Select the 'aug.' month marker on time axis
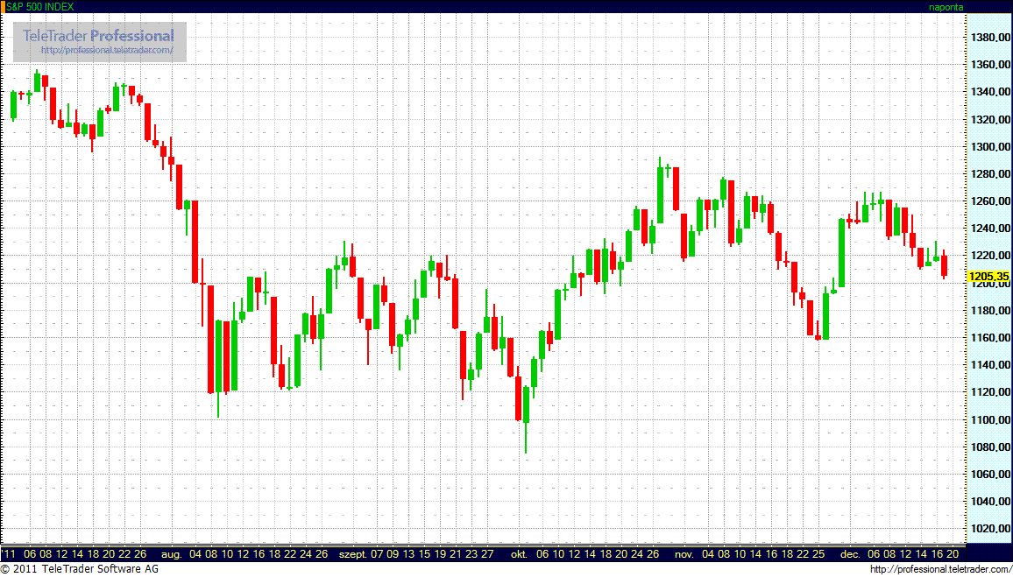This screenshot has height=577, width=1013. pos(171,554)
